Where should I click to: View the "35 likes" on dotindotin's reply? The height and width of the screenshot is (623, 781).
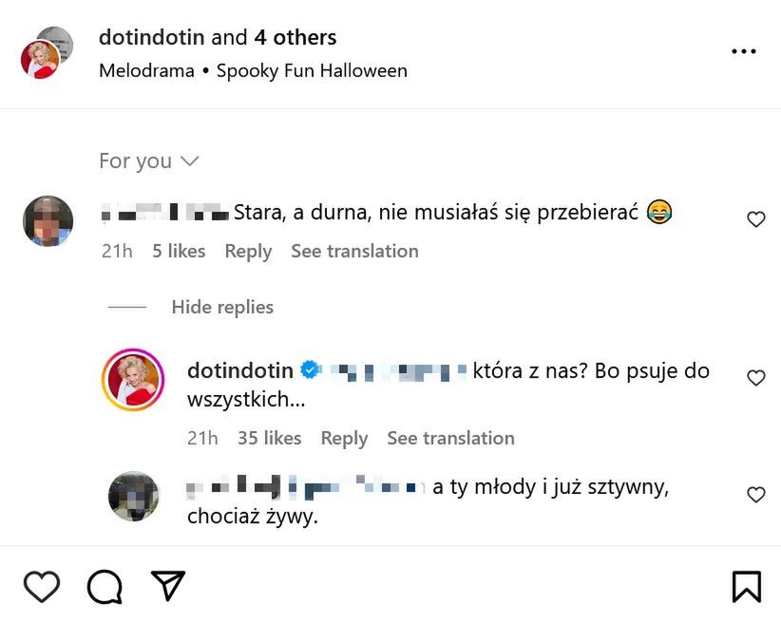coord(269,438)
